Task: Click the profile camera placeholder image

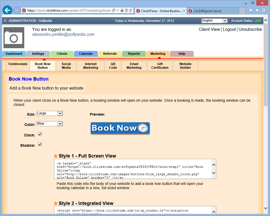Action: click(x=14, y=38)
